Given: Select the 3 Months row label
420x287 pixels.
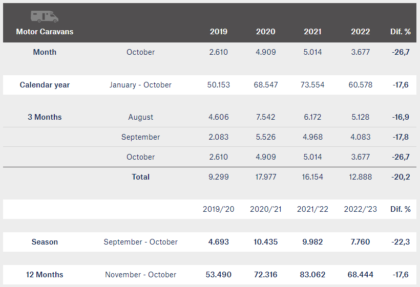Looking at the screenshot, I should pyautogui.click(x=45, y=117).
